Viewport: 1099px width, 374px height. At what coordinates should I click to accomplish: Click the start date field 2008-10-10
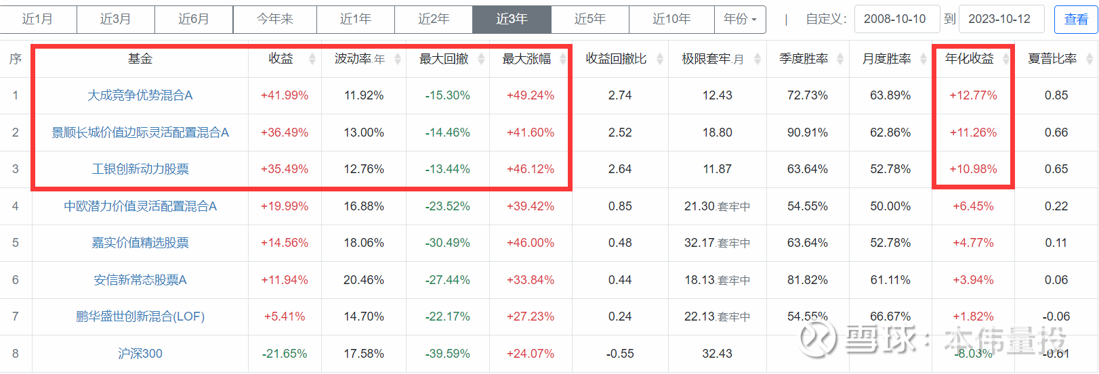click(x=896, y=19)
